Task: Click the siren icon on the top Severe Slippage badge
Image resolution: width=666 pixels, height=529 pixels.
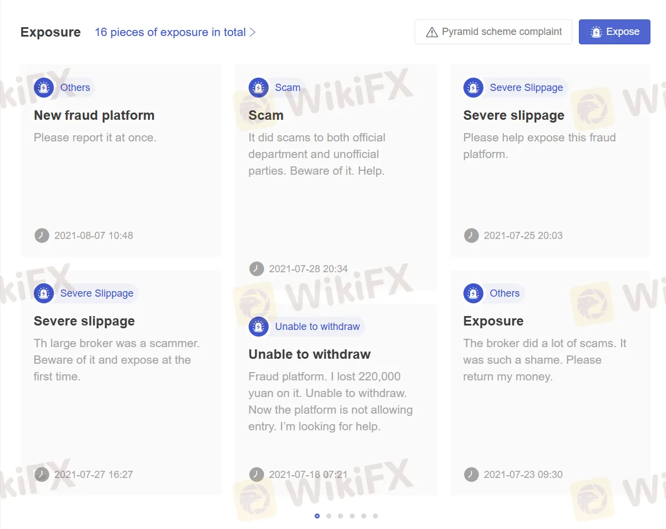Action: (x=473, y=87)
